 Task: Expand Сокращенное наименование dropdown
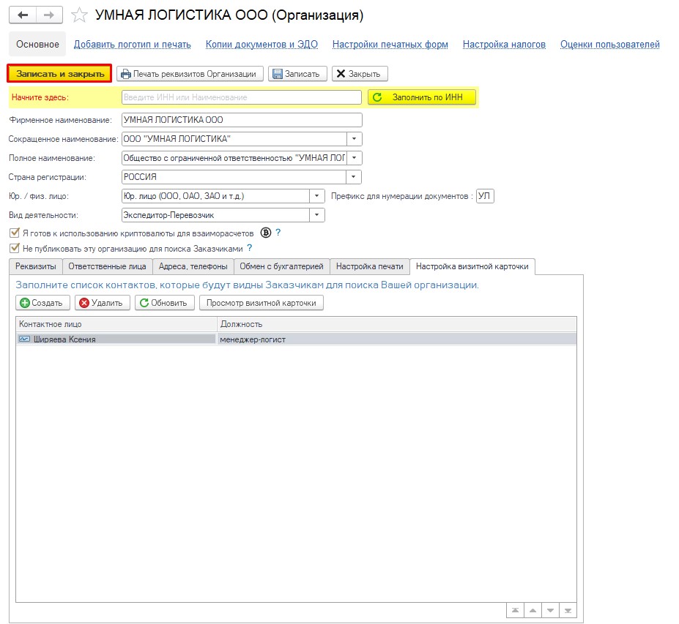tap(355, 139)
